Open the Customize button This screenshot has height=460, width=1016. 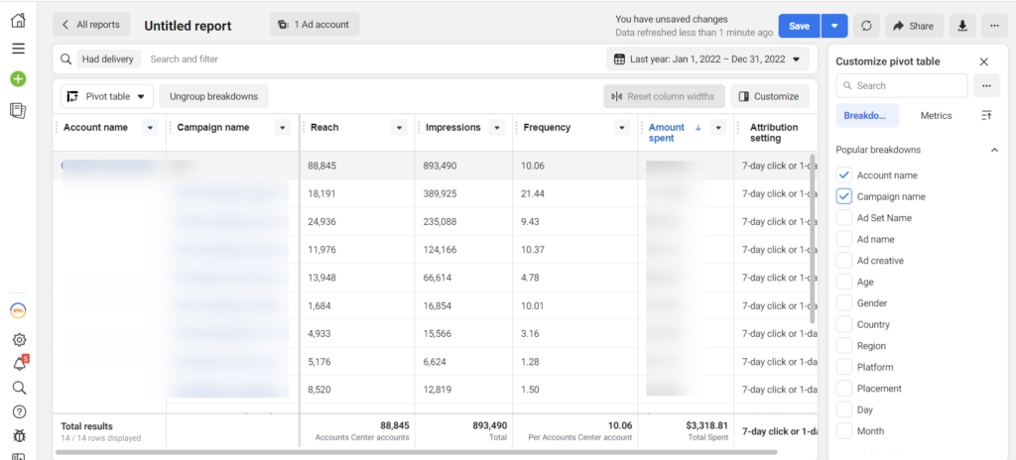click(x=769, y=96)
